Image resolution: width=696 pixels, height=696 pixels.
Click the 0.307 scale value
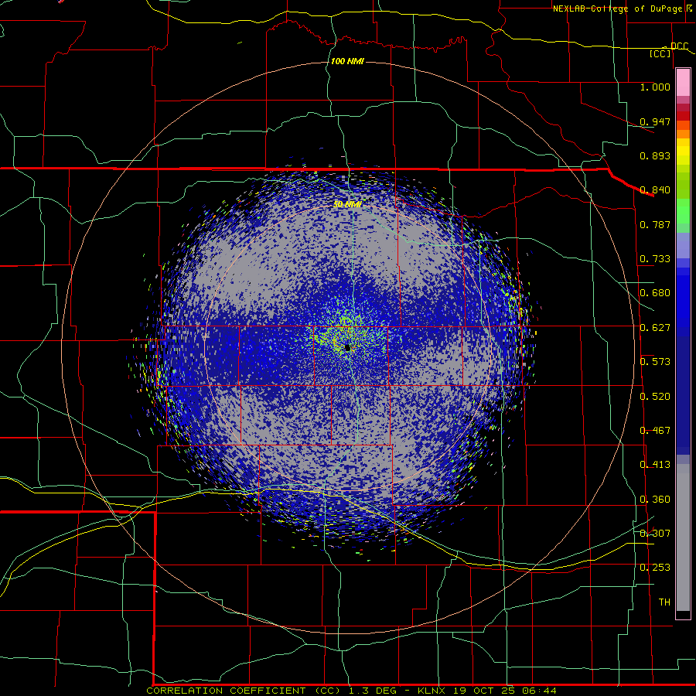click(655, 534)
